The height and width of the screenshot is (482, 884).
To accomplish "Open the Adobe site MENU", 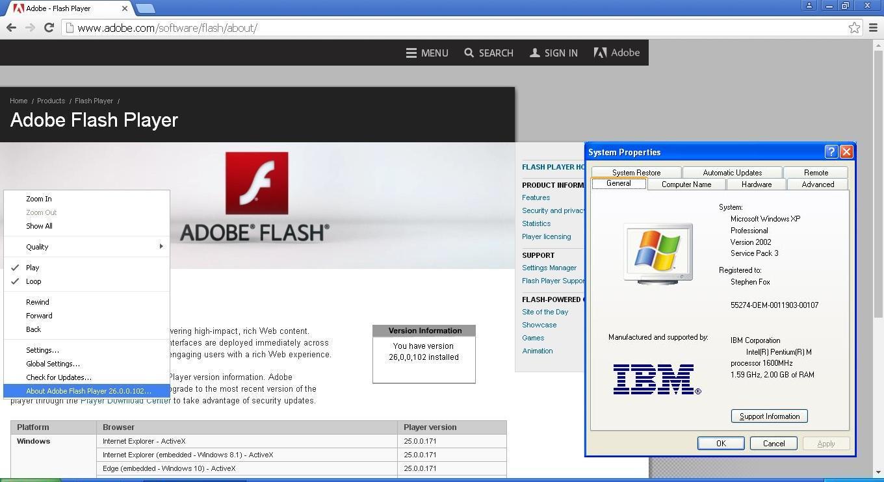I will click(x=427, y=53).
